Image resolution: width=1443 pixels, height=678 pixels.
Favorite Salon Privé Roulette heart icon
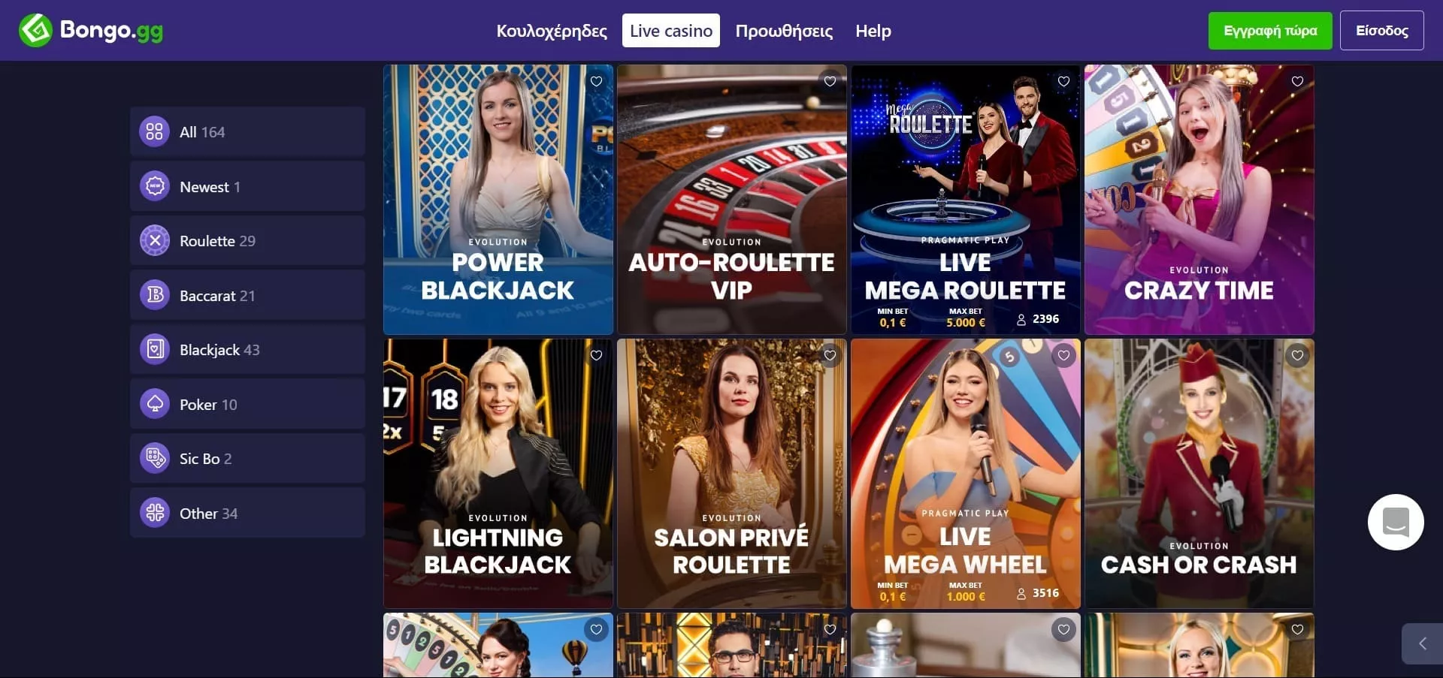(830, 355)
